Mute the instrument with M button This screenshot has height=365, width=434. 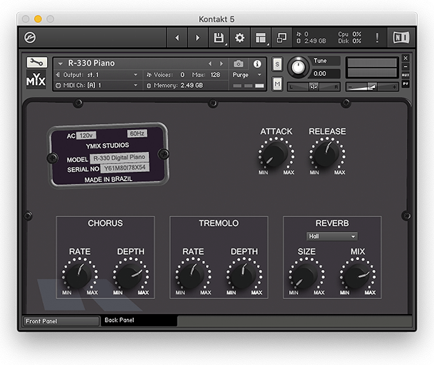point(277,83)
